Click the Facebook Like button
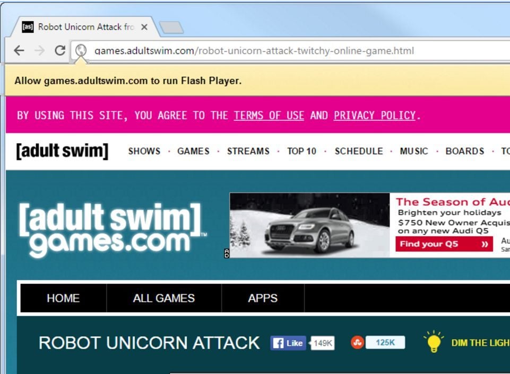 click(x=288, y=343)
